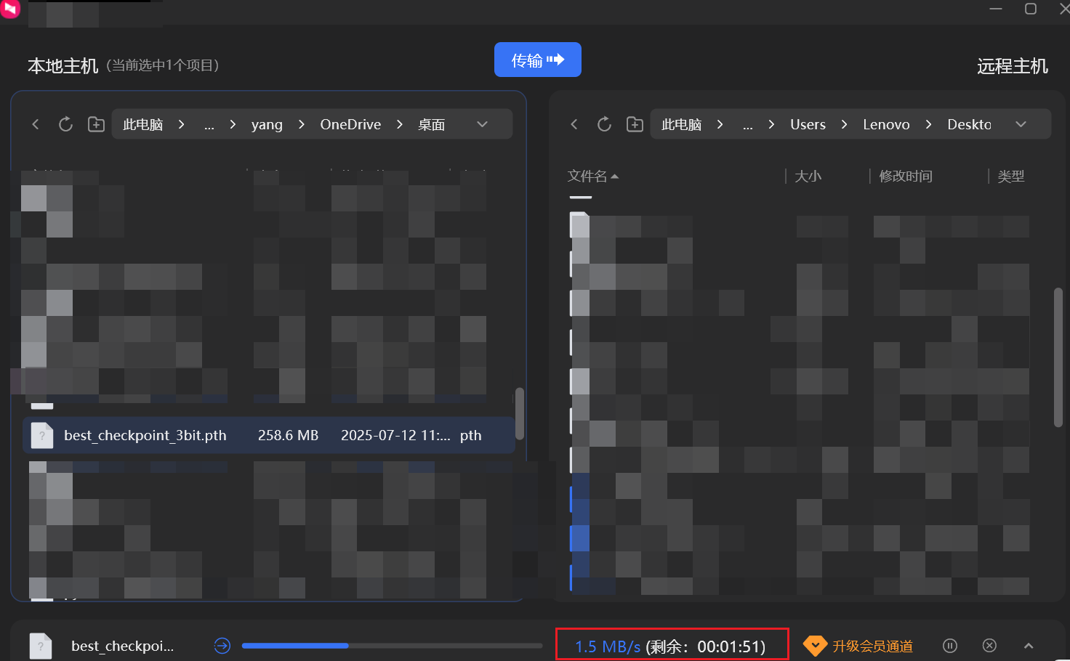Select the best_checkpoint_3bit.pth file name
The width and height of the screenshot is (1070, 661).
(x=145, y=435)
